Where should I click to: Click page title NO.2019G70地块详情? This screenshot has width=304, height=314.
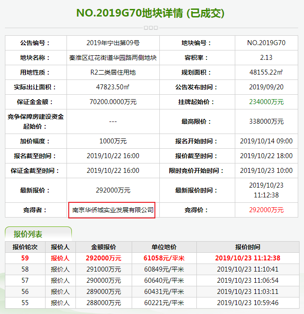click(130, 13)
